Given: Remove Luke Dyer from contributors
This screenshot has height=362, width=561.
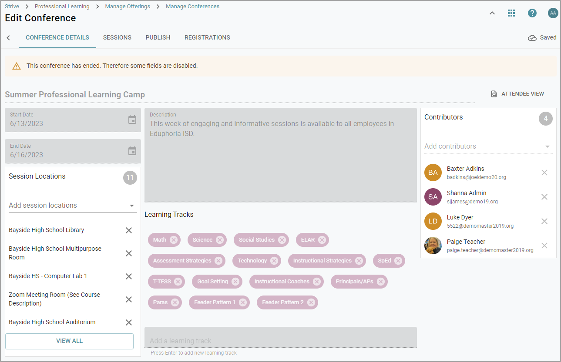Looking at the screenshot, I should [544, 221].
